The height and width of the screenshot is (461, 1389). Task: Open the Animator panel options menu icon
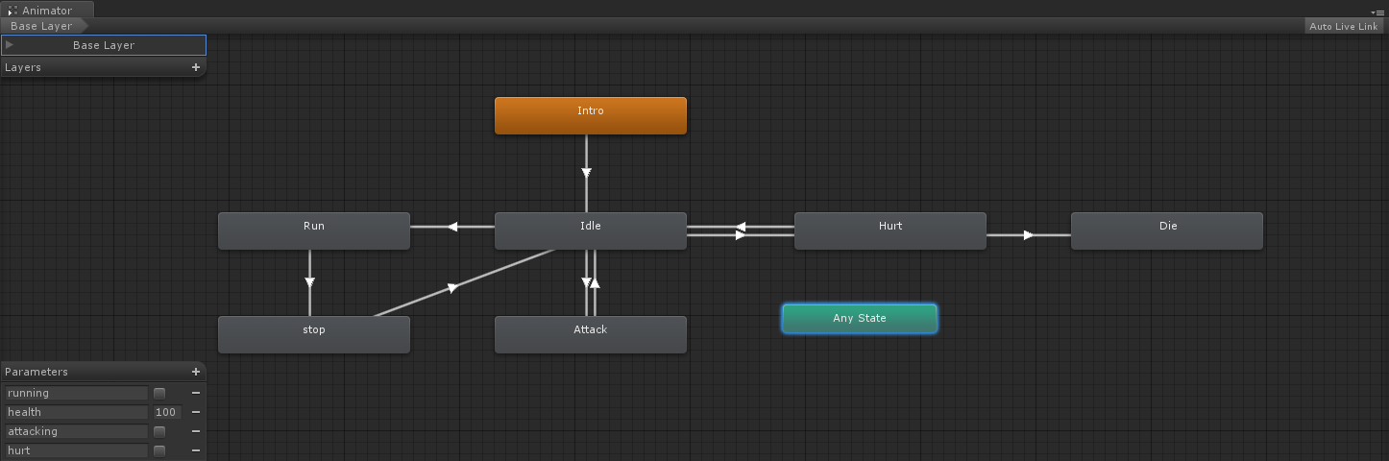[1378, 12]
